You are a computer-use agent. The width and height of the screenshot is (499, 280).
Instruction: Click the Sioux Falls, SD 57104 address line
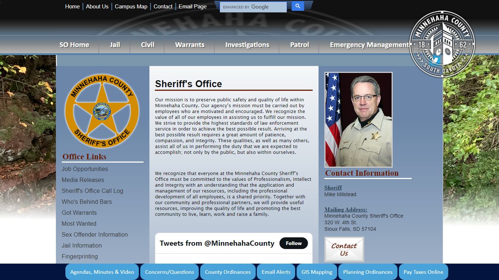coord(350,229)
